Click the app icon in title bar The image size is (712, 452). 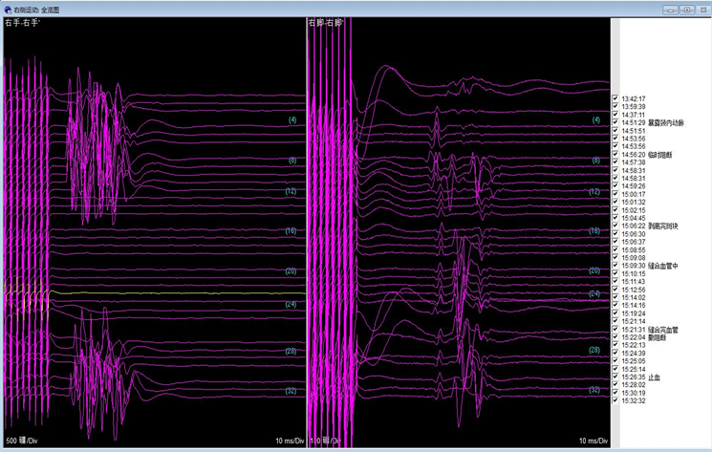pos(8,9)
